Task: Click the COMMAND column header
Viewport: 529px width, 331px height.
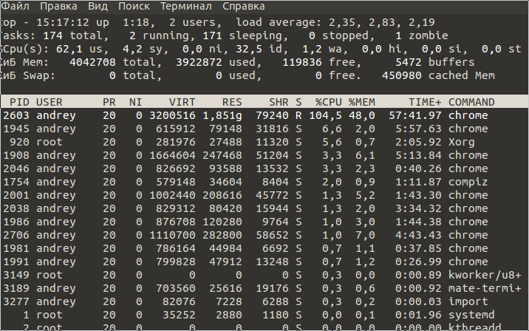Action: pos(471,102)
